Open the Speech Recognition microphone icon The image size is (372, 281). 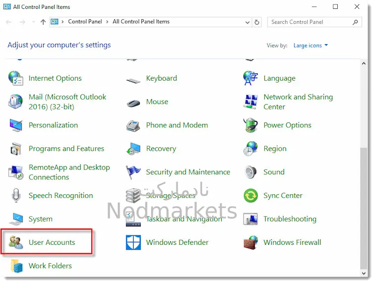tap(16, 195)
